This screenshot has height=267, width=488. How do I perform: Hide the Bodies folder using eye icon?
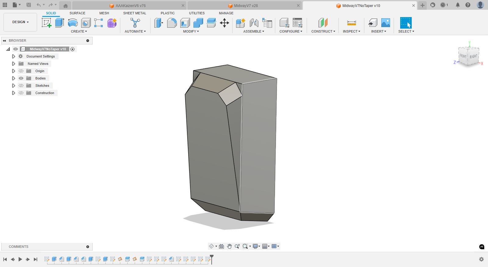[x=21, y=78]
